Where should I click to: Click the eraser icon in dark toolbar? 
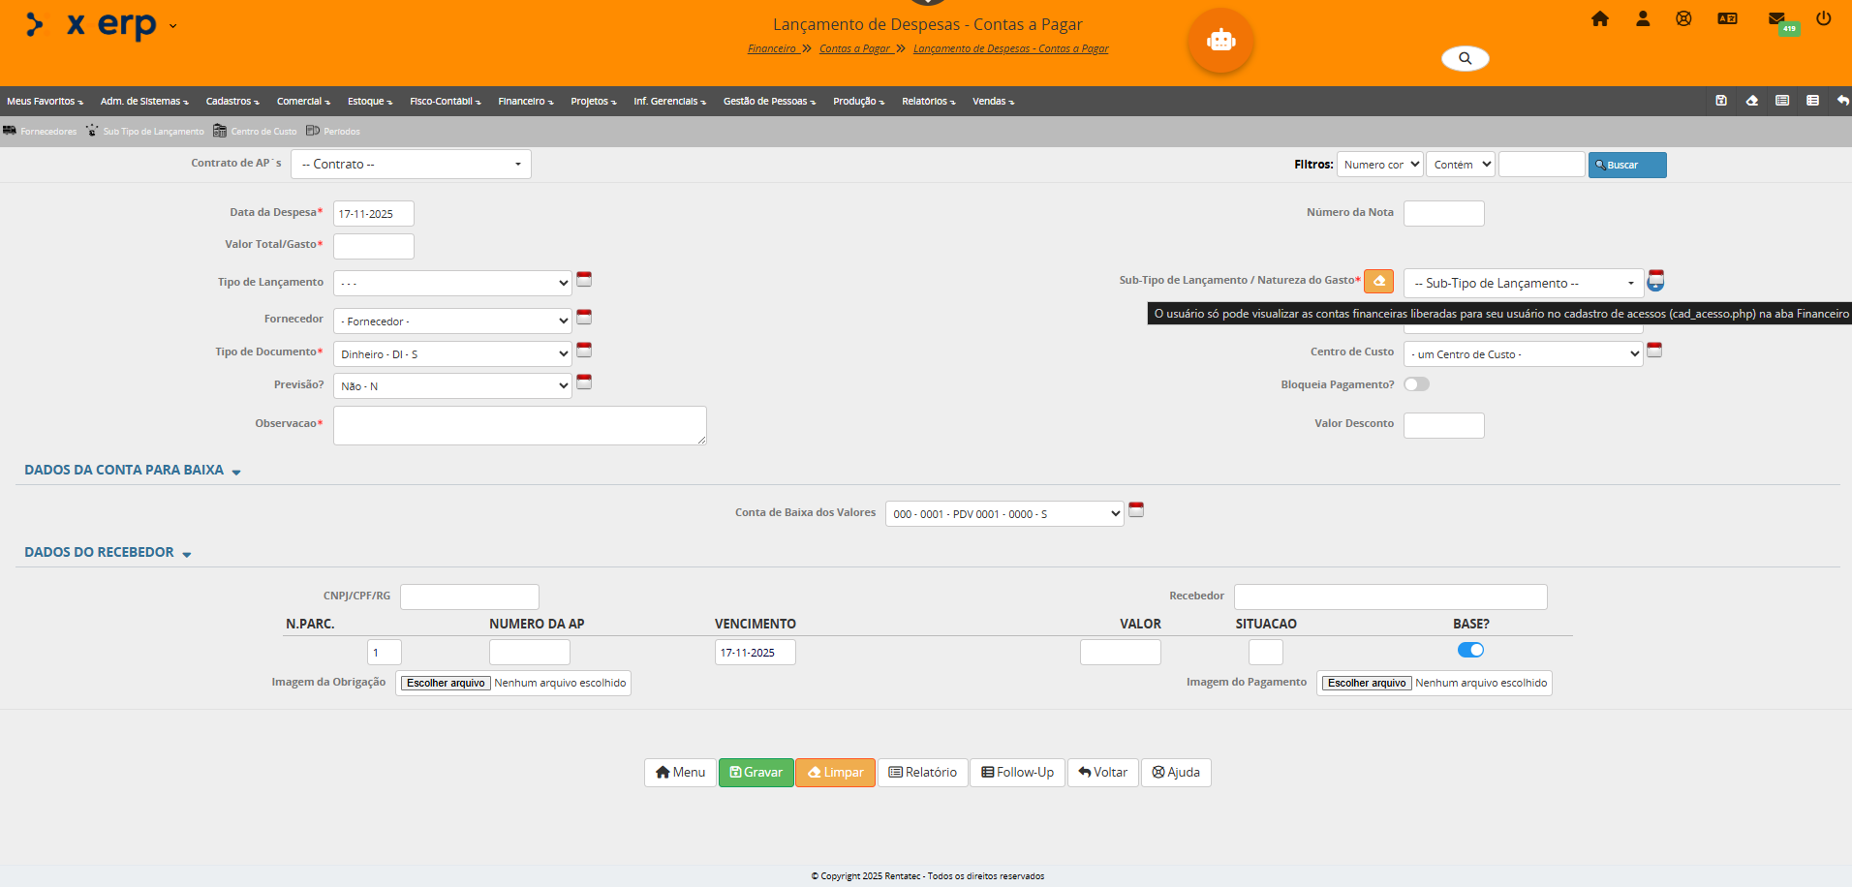coord(1751,101)
